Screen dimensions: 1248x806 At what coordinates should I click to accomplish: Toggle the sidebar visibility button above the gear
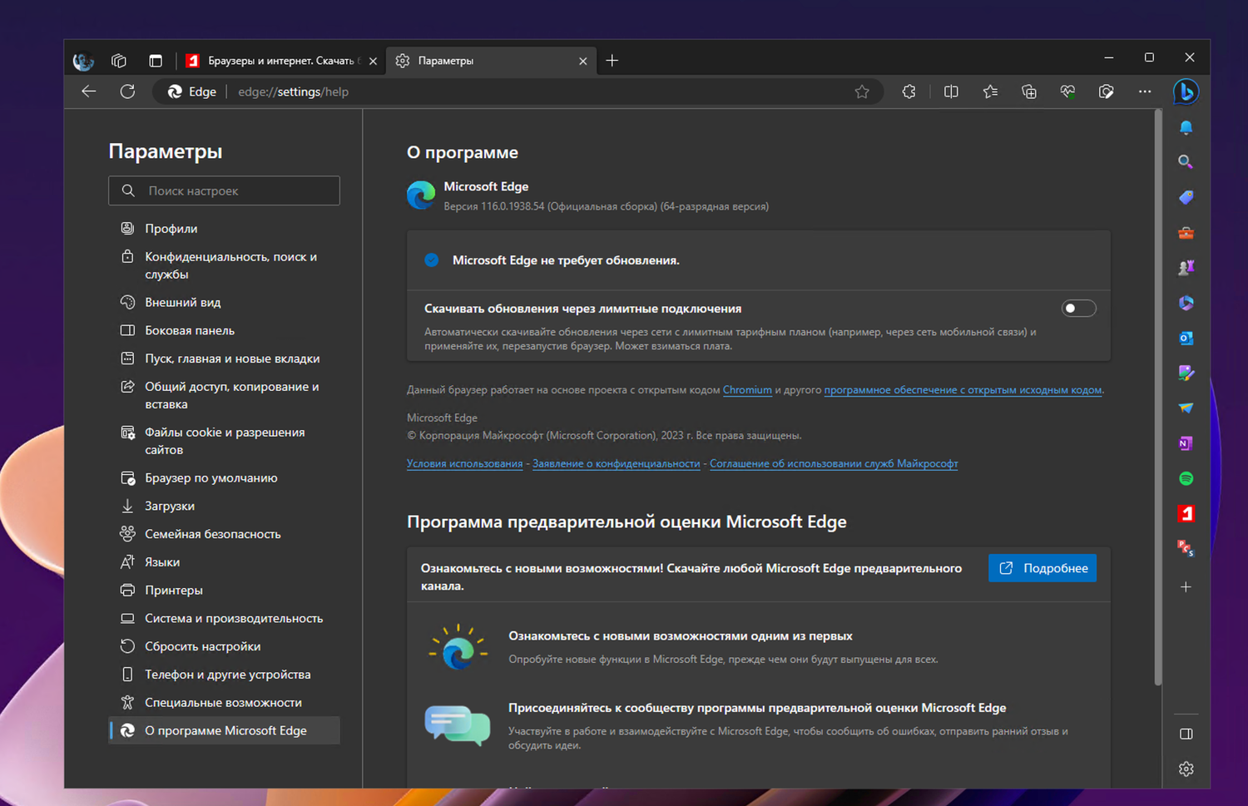[1186, 734]
